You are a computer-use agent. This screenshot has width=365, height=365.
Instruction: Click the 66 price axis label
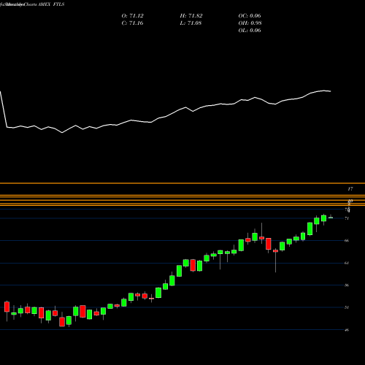[x=347, y=240]
